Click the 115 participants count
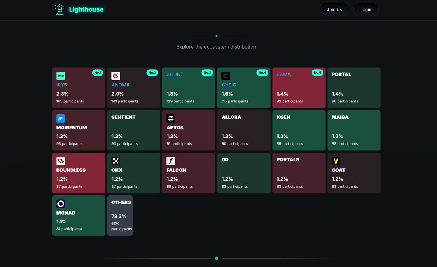The height and width of the screenshot is (267, 437). pyautogui.click(x=235, y=101)
